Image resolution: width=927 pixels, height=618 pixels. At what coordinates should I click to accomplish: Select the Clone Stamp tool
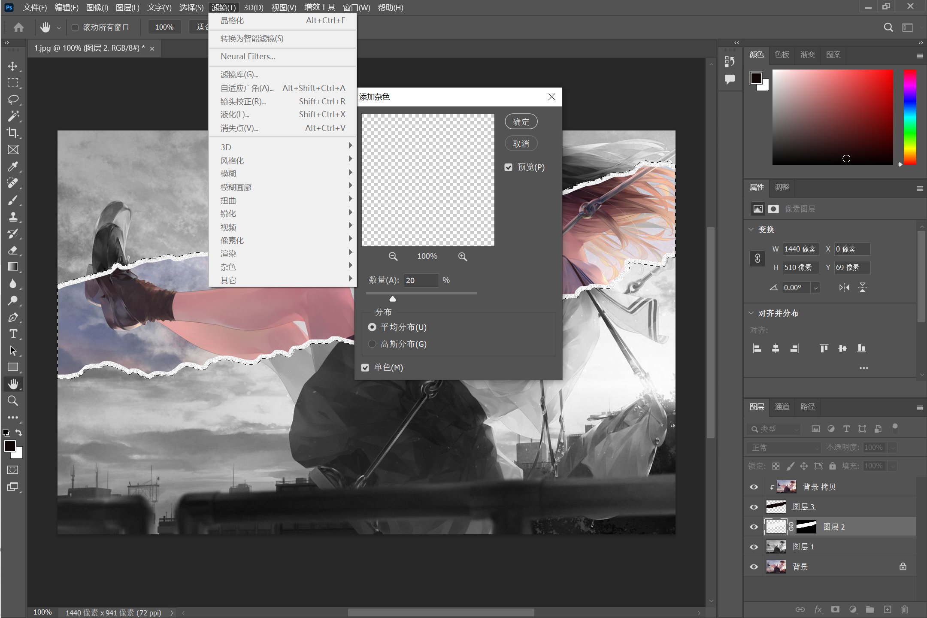point(13,217)
